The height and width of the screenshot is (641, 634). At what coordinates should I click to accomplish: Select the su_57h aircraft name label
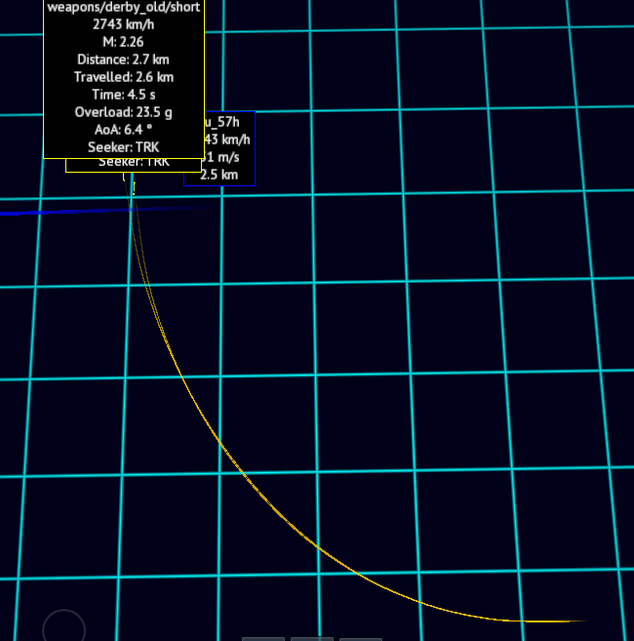pos(222,122)
